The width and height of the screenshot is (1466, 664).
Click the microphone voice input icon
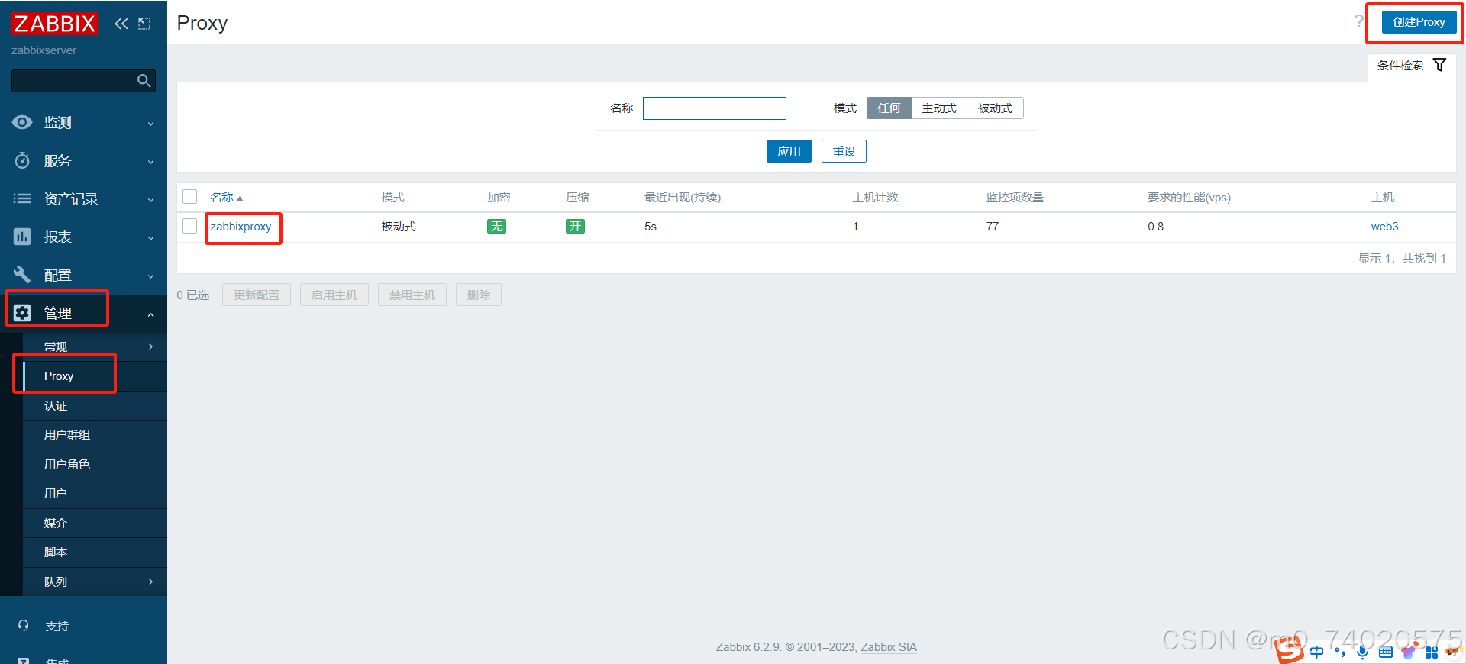click(1362, 652)
